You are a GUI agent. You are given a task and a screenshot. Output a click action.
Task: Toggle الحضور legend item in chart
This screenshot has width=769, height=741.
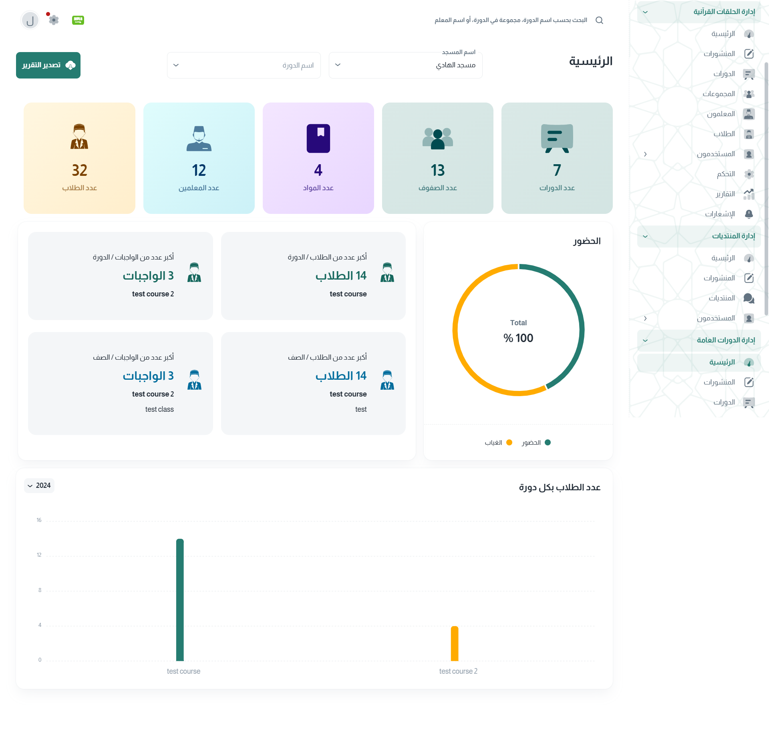536,443
